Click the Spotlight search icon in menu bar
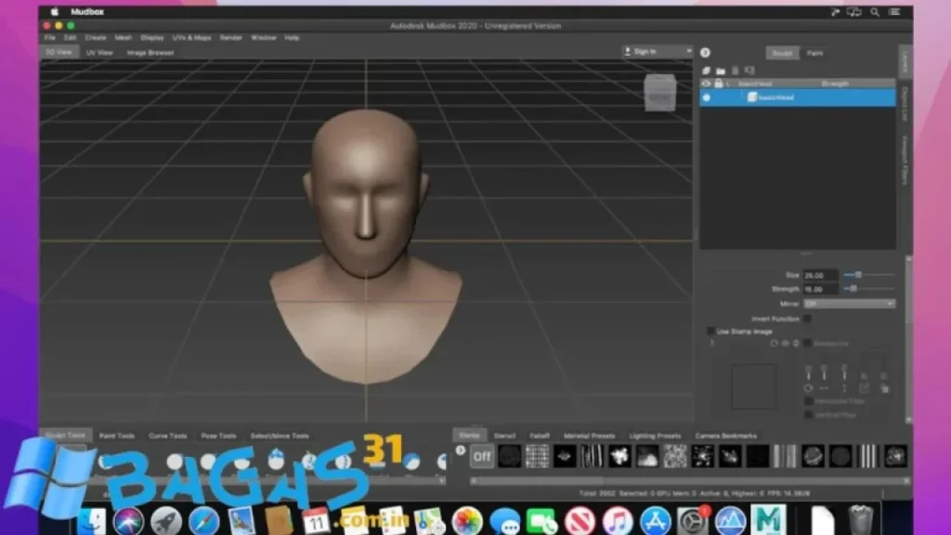This screenshot has width=951, height=535. (875, 11)
